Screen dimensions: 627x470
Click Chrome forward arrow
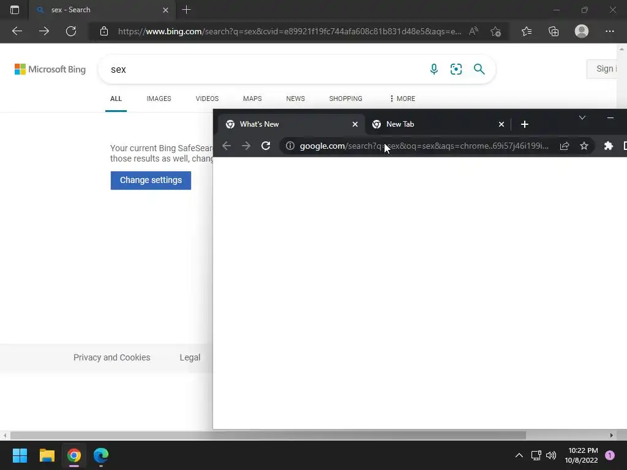tap(246, 146)
